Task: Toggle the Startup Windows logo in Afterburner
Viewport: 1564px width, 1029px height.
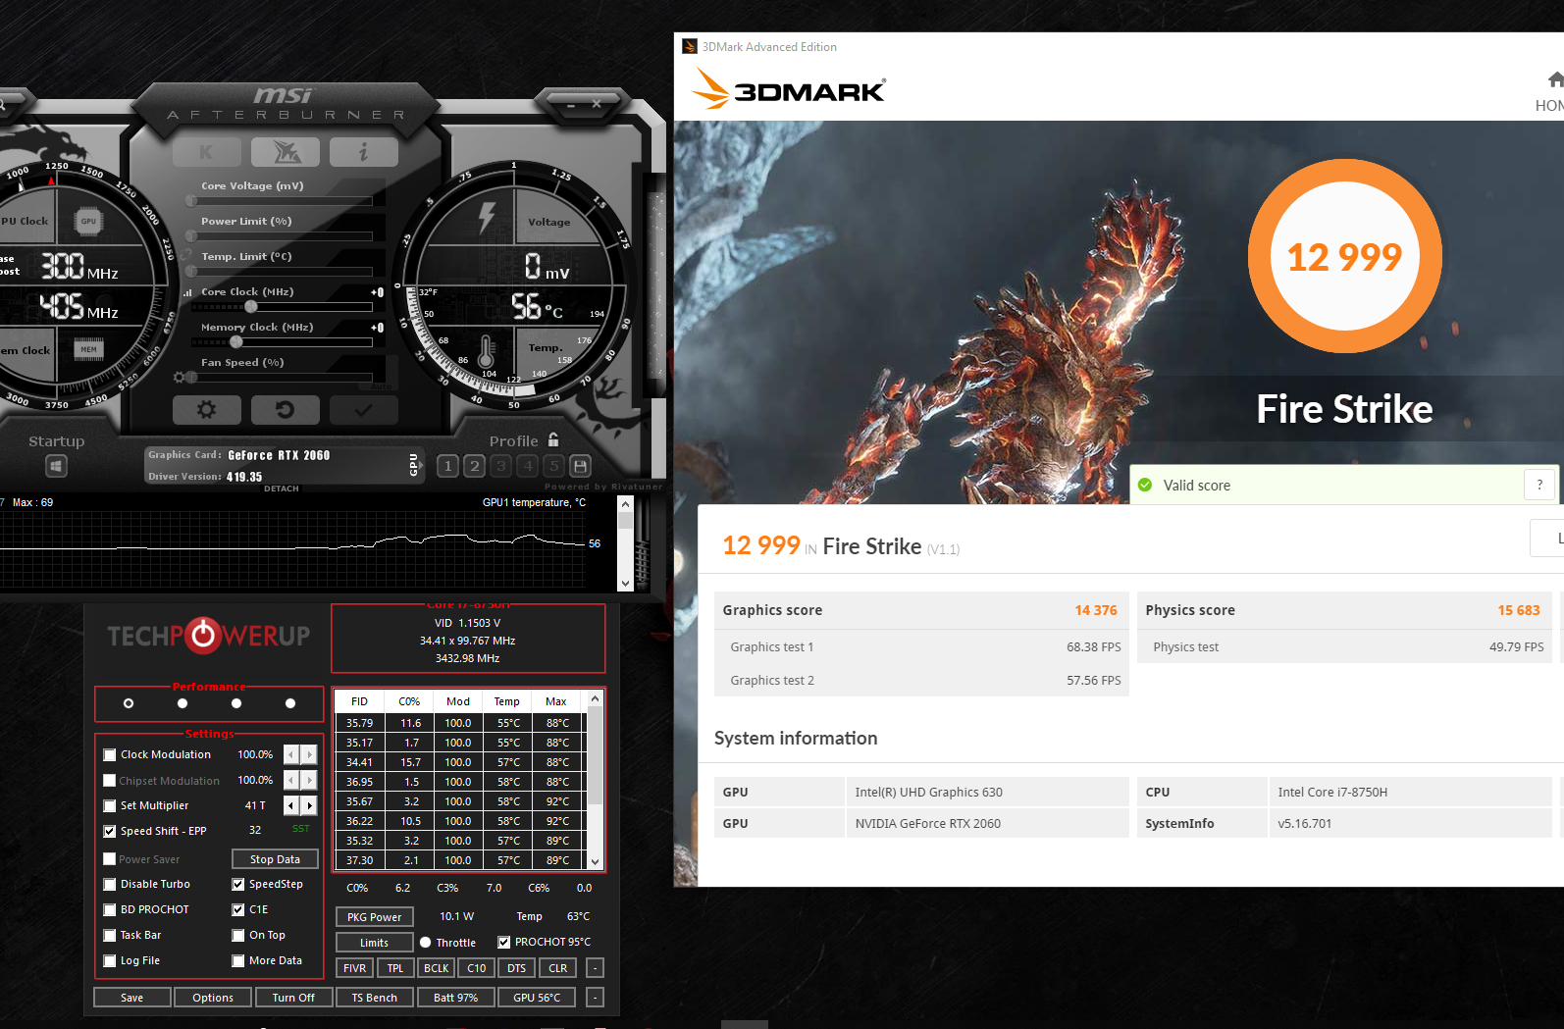Action: tap(57, 466)
